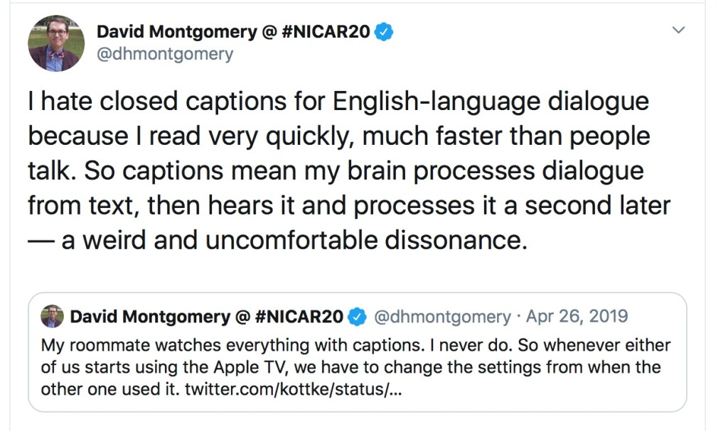Click the small avatar in quoted tweet
Screen dimensions: 728x431
tap(51, 317)
